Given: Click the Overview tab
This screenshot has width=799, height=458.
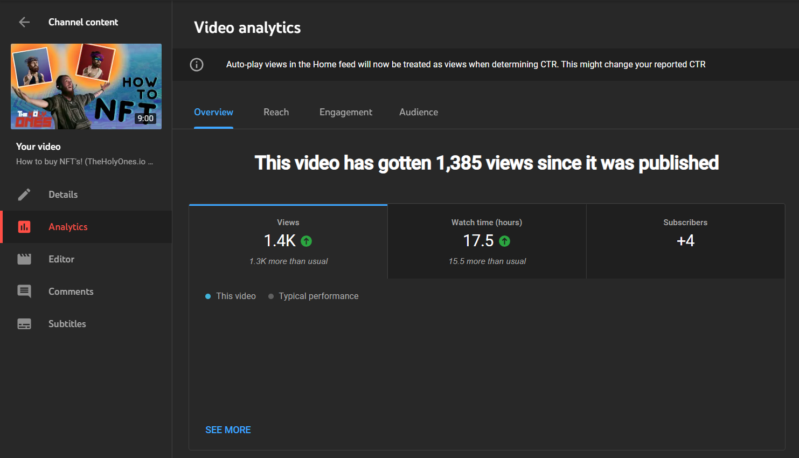Looking at the screenshot, I should 213,112.
